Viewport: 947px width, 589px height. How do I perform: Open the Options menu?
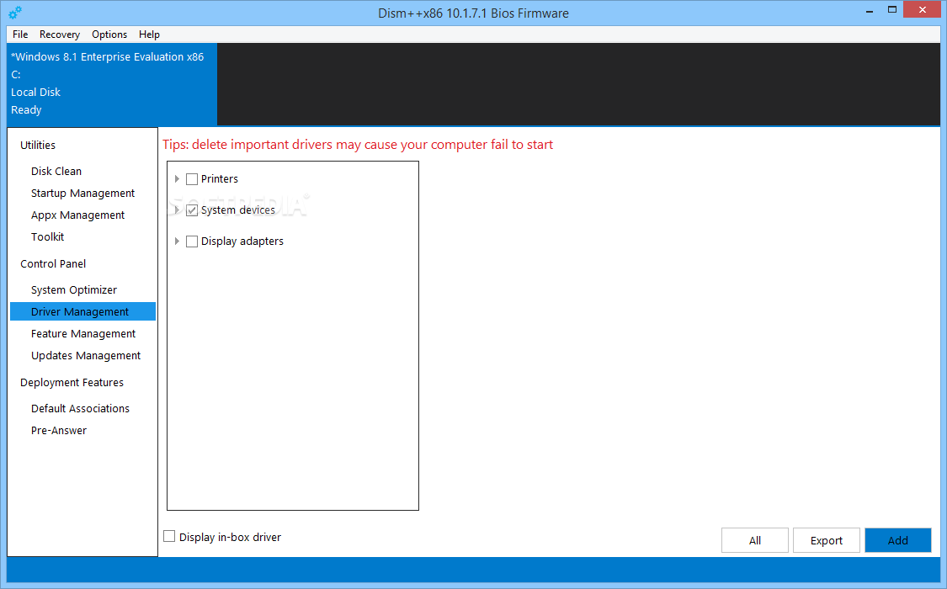109,34
